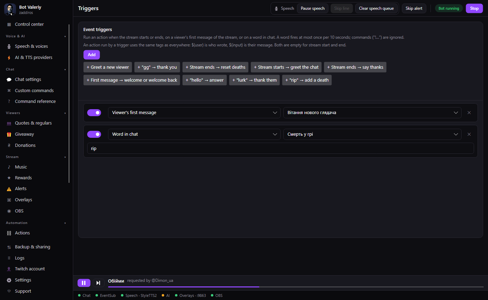
Task: Pause the currently playing song
Action: (x=84, y=283)
